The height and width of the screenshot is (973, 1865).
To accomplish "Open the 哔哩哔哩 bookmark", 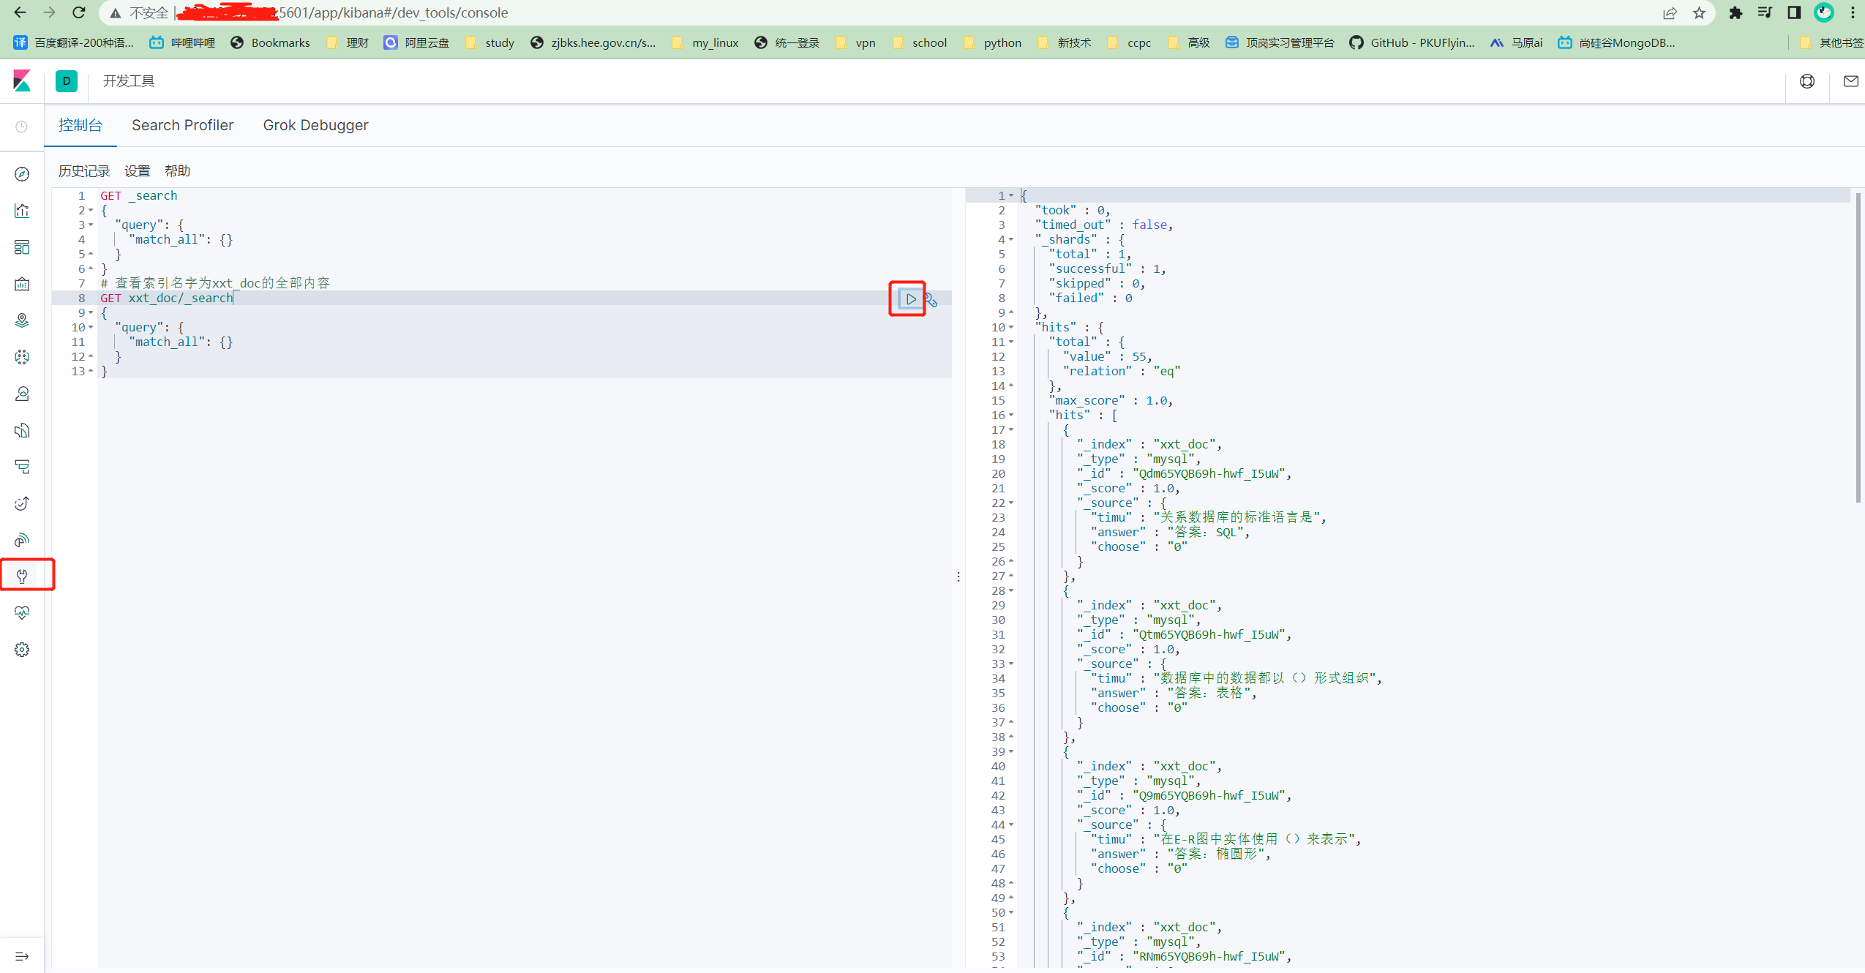I will [182, 42].
